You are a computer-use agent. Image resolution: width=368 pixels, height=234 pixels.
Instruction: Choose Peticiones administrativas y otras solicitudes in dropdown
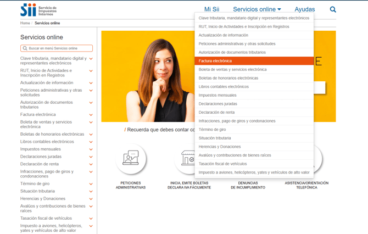tap(254, 44)
